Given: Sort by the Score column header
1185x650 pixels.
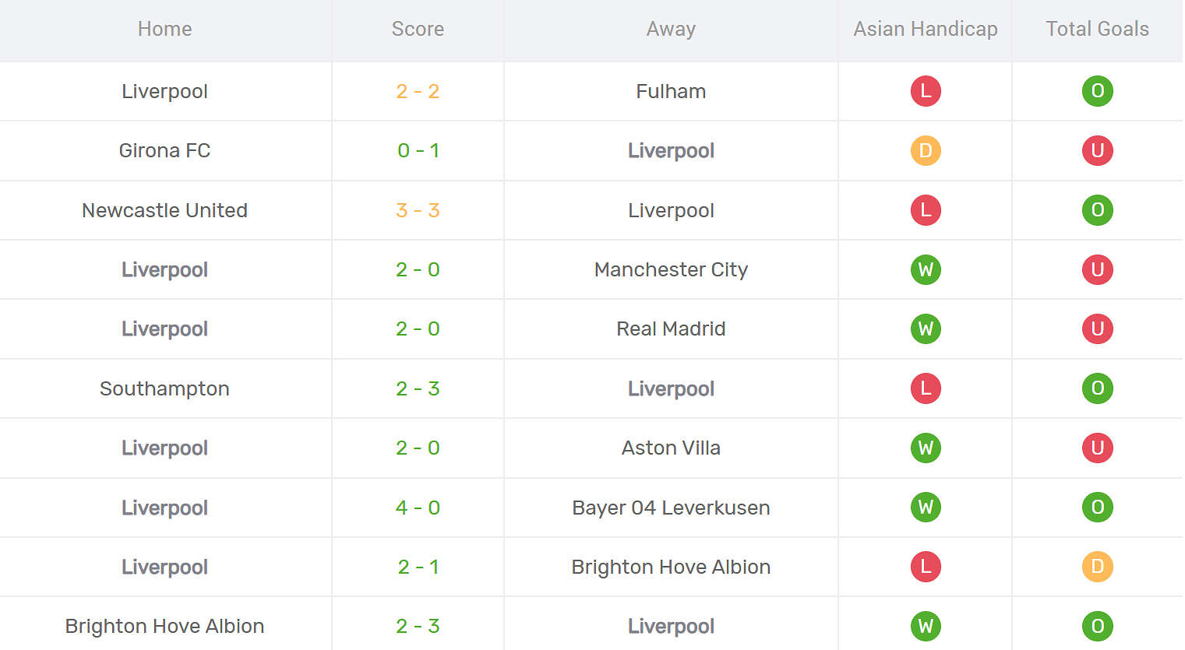Looking at the screenshot, I should (418, 29).
